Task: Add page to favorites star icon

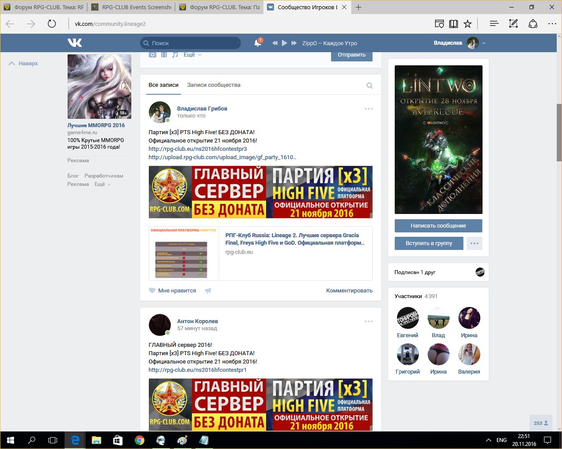Action: pos(468,24)
